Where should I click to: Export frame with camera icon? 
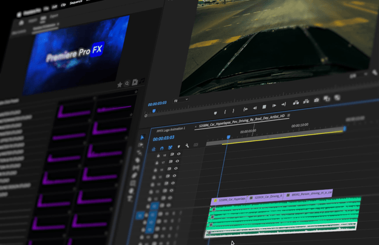[316, 100]
